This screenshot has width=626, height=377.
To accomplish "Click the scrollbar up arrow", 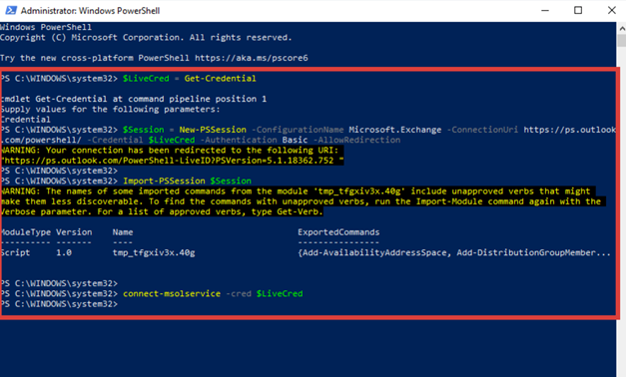I will click(622, 28).
